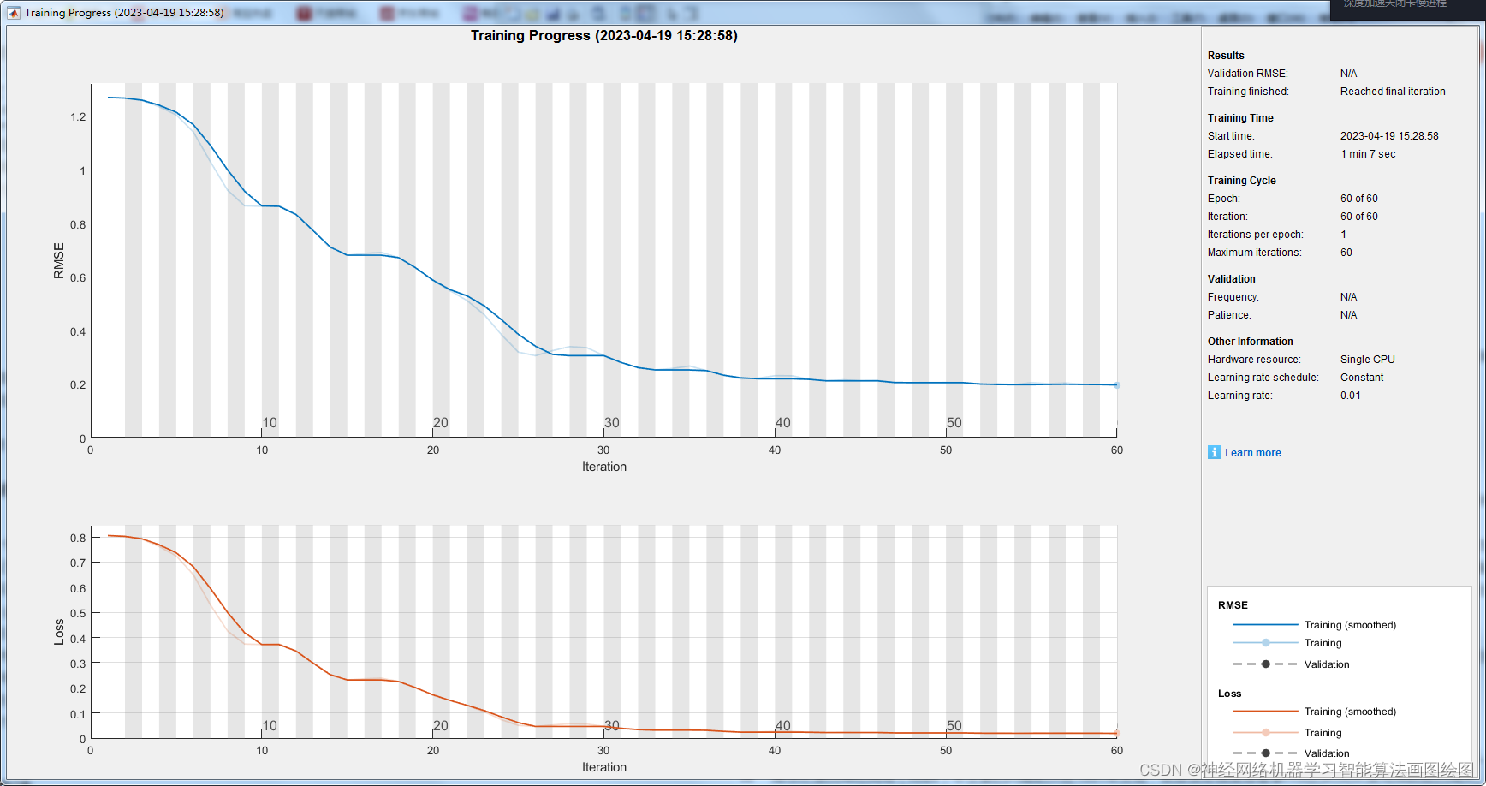This screenshot has height=786, width=1486.
Task: Click the Iteration row value '60 of 60'
Action: click(1359, 217)
